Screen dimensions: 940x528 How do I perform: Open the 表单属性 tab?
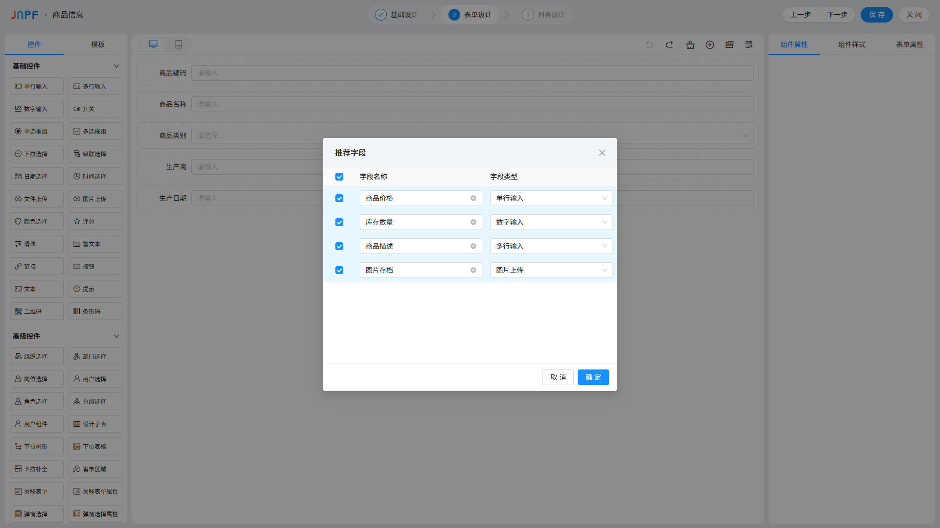910,45
